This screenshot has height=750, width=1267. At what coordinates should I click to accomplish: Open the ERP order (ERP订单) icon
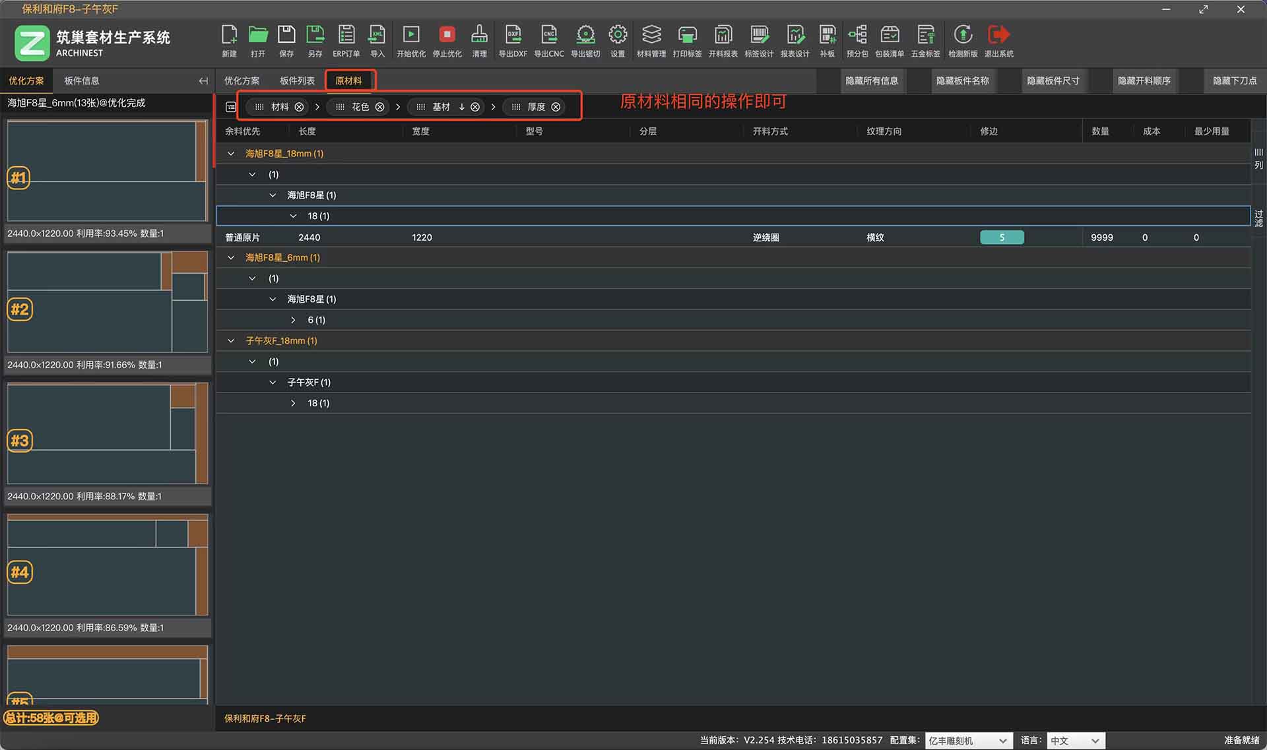(346, 35)
